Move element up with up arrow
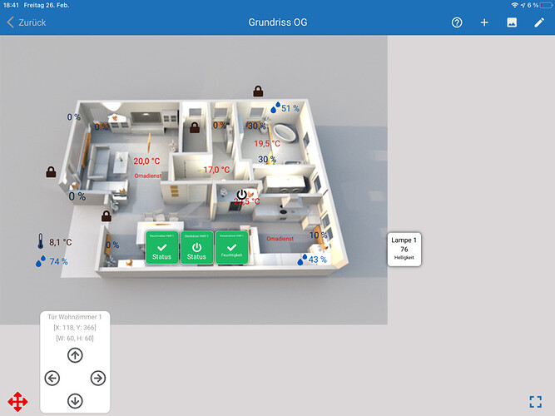This screenshot has height=416, width=555. pos(75,355)
